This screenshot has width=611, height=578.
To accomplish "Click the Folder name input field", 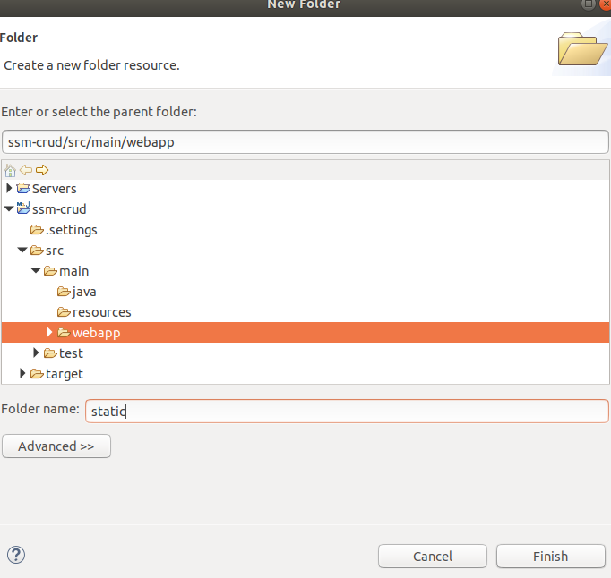I will coord(347,411).
